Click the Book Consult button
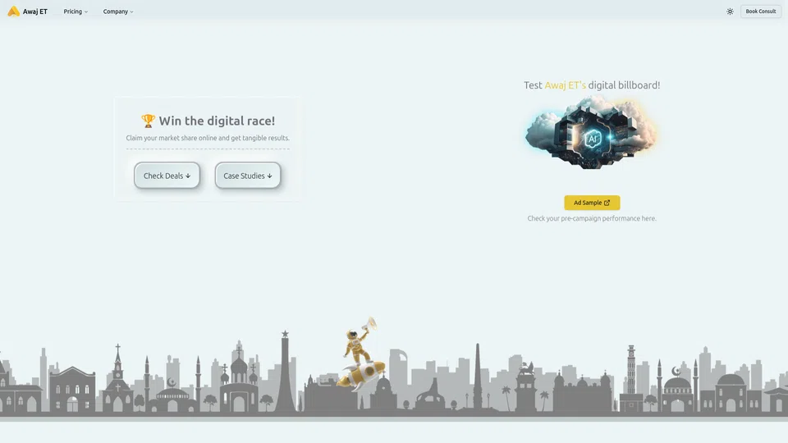The height and width of the screenshot is (443, 788). click(x=760, y=11)
